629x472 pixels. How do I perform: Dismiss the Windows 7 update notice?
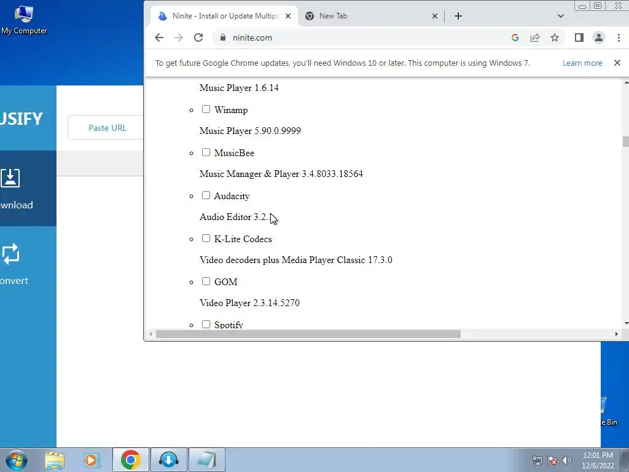[617, 63]
